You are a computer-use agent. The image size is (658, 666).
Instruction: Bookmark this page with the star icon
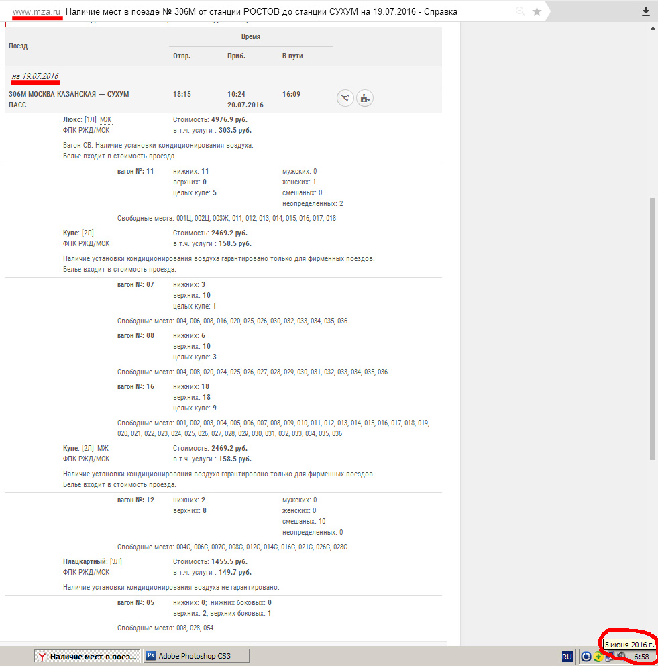point(537,11)
